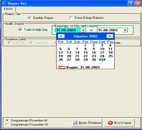Select the Kasa Detay Raporu radio option
The image size is (142, 130).
(x=71, y=18)
